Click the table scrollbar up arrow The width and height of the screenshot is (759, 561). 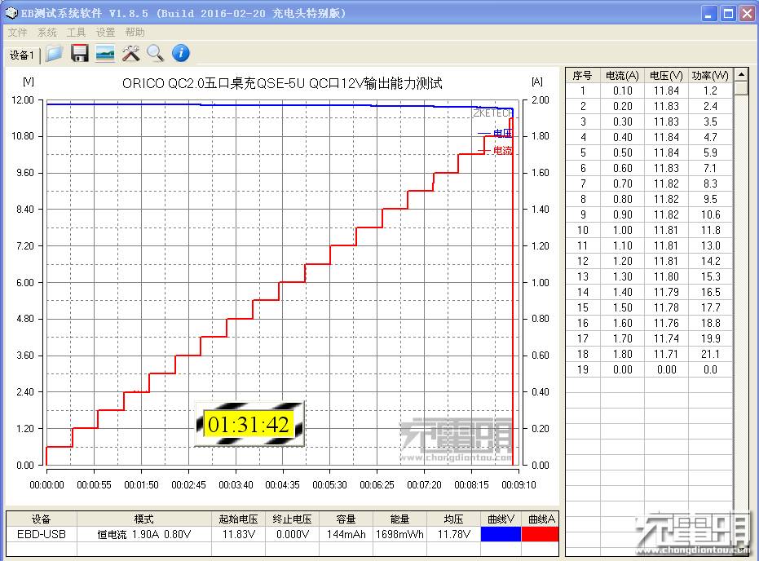point(741,74)
